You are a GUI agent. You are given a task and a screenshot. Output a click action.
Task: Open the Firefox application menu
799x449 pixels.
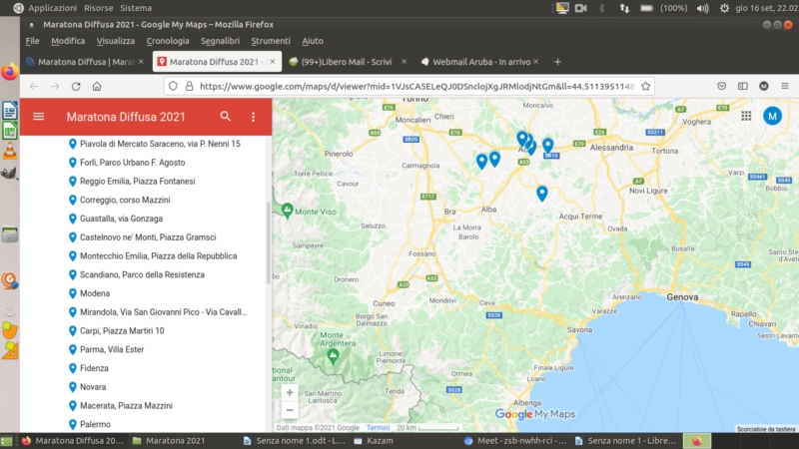pyautogui.click(x=785, y=86)
